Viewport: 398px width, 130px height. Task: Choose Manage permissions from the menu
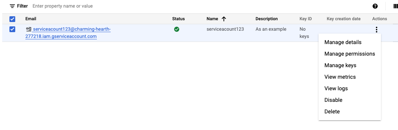349,54
